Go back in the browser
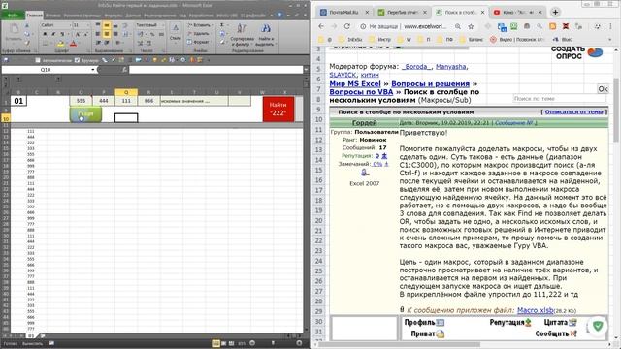Screen dimensions: 621x349 321,26
